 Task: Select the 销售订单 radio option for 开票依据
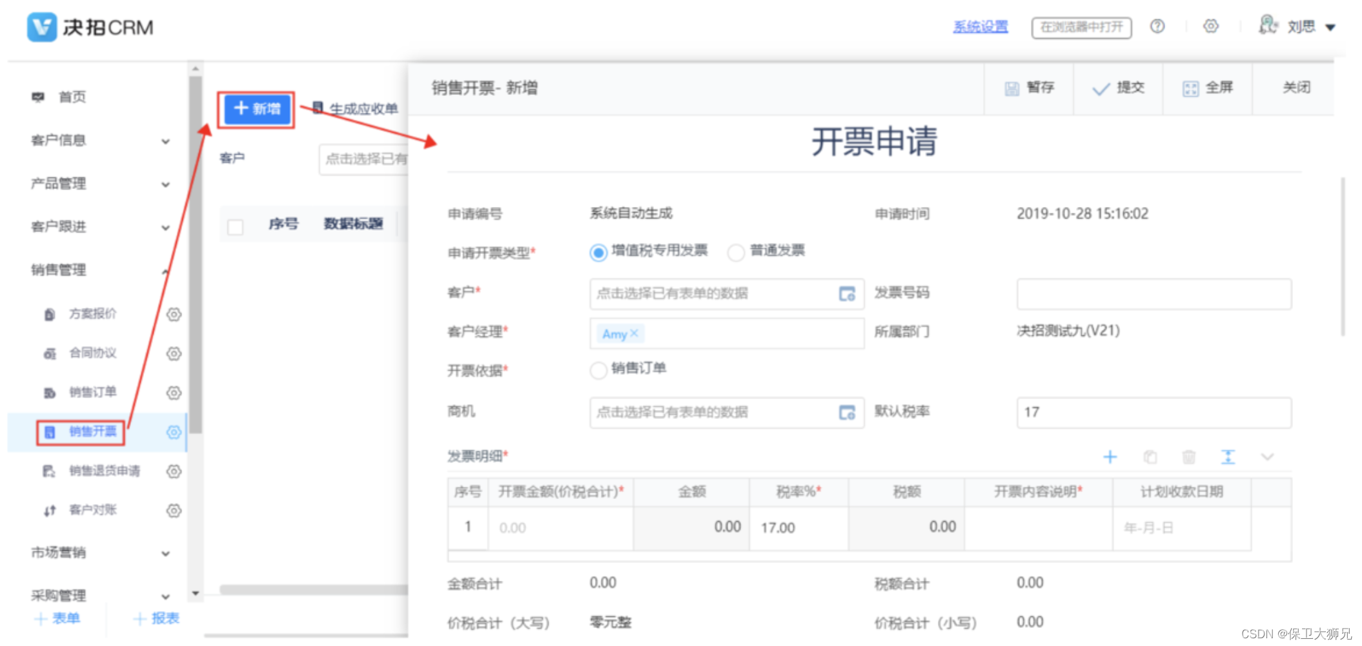tap(598, 370)
